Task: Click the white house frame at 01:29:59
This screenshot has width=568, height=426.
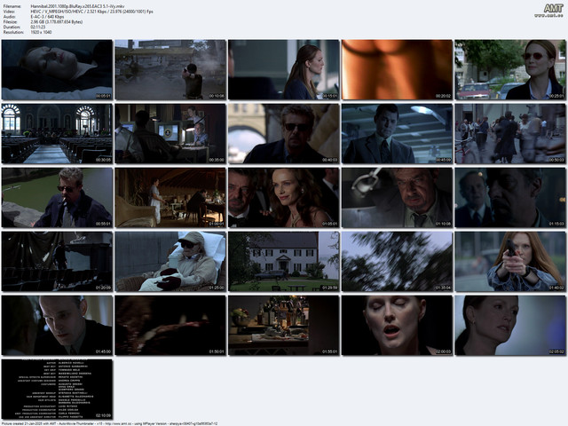Action: point(284,262)
